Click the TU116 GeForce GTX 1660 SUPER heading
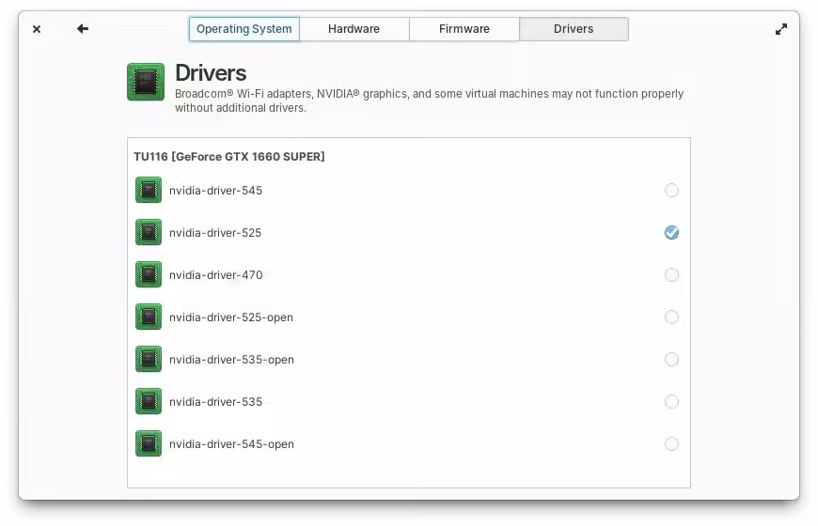This screenshot has width=818, height=526. (x=229, y=157)
